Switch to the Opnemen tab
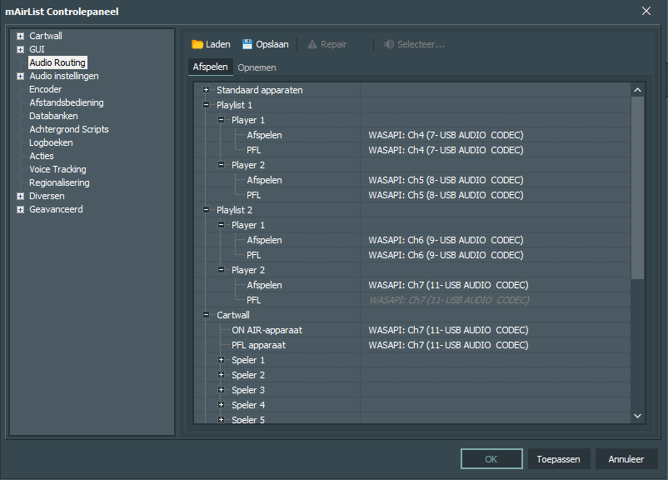Viewport: 668px width, 480px height. pyautogui.click(x=257, y=67)
